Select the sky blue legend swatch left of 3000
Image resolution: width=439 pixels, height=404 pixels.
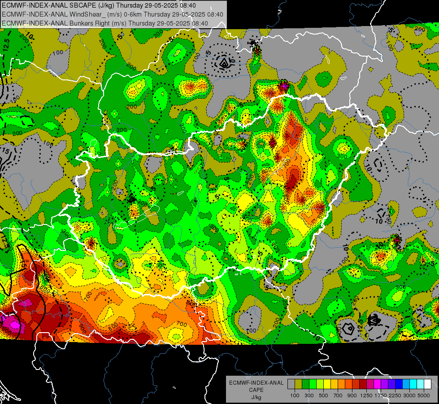406,384
